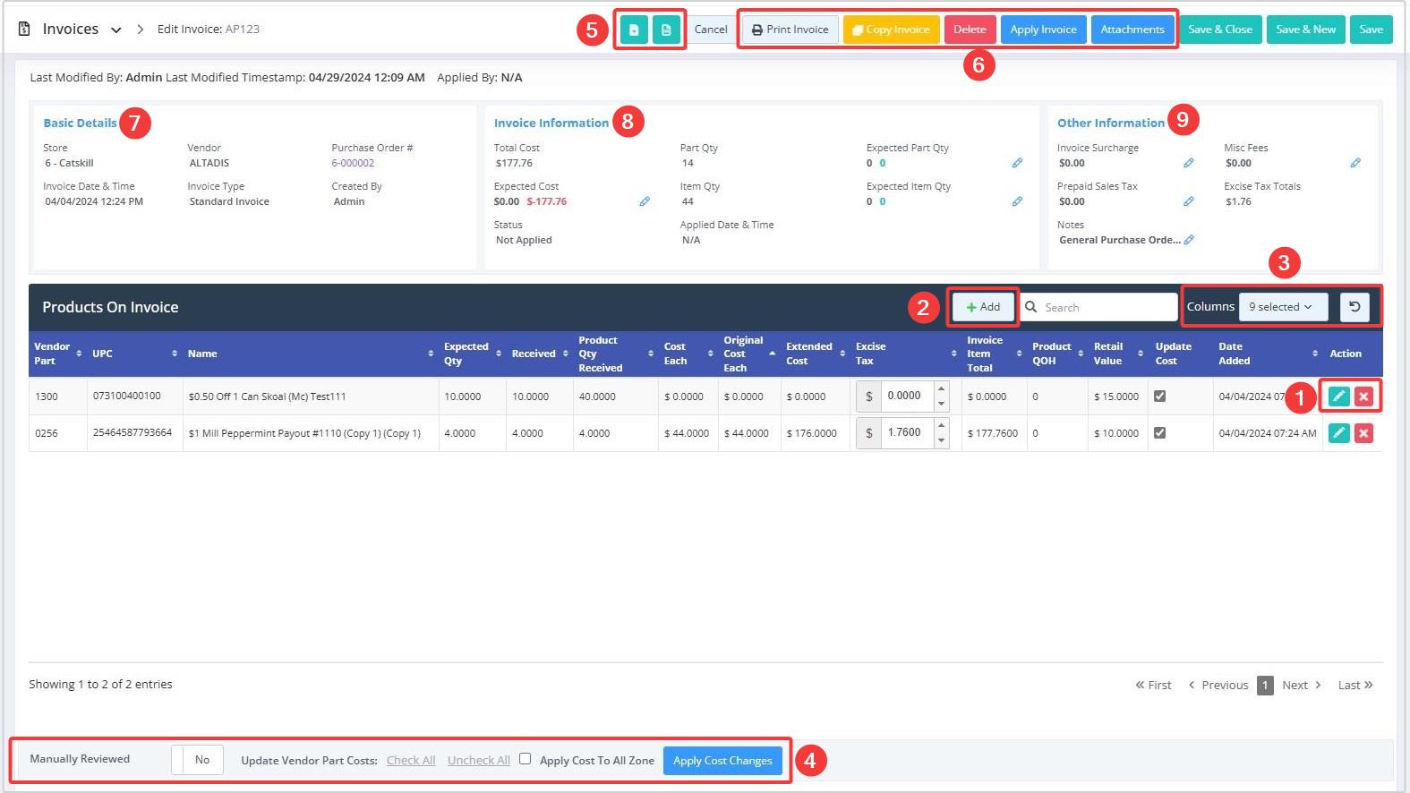Edit the Expected Cost pencil icon
Image resolution: width=1410 pixels, height=793 pixels.
(x=645, y=201)
